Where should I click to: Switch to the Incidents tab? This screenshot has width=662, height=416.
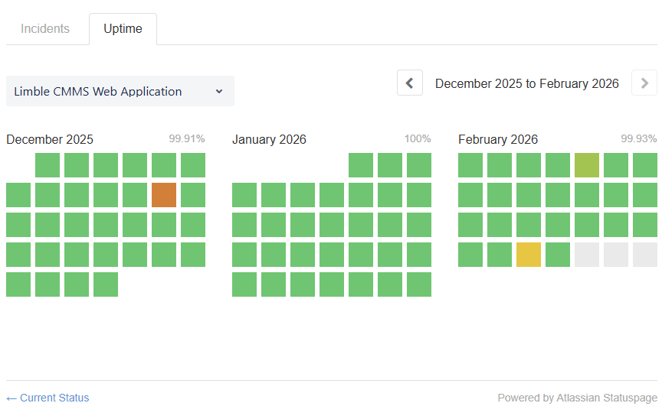(45, 28)
